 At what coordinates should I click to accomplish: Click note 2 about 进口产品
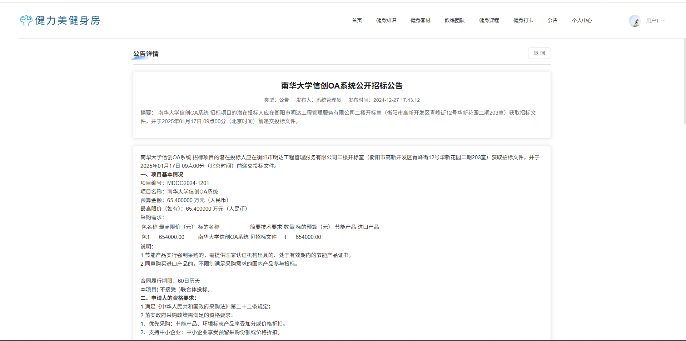coord(220,264)
